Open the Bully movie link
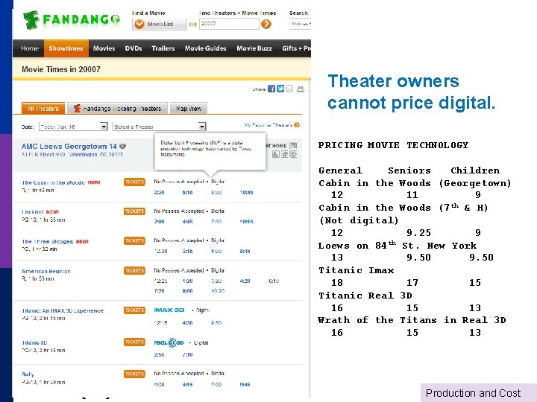Image resolution: width=537 pixels, height=402 pixels. pos(28,374)
